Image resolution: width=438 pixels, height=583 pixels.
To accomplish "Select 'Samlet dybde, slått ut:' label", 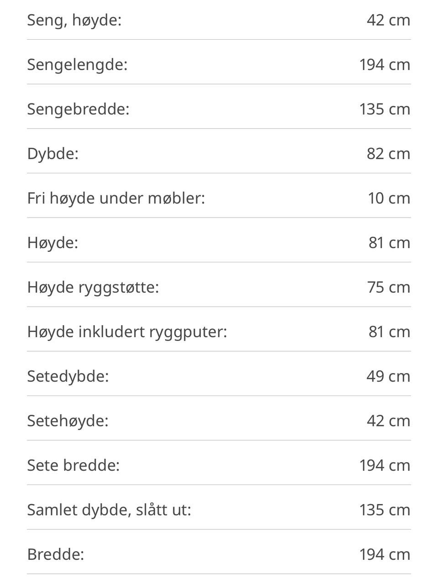I will coord(109,510).
